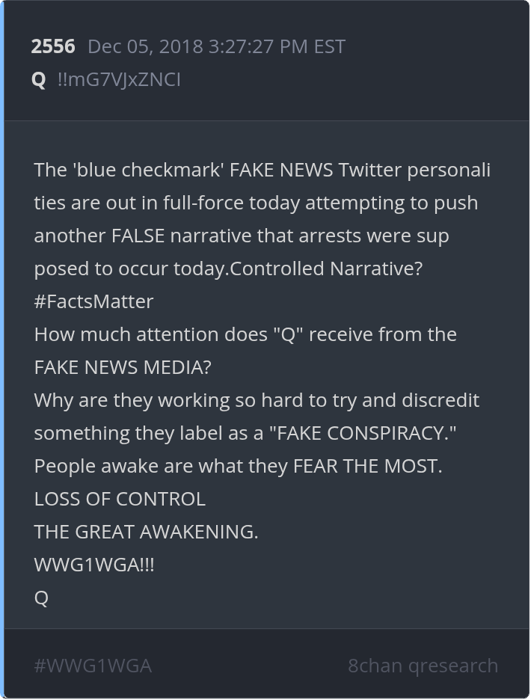Open the #FactsMatter hashtag
Screen dimensions: 531x700
[93, 301]
